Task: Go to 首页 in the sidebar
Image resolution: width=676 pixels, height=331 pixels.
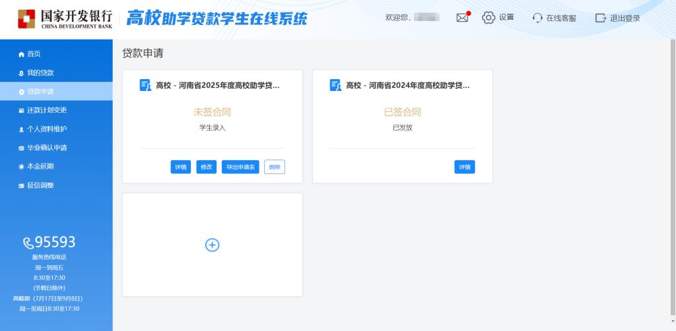Action: [x=34, y=54]
